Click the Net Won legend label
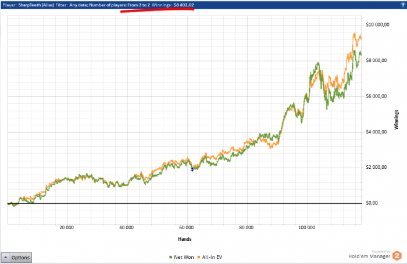Image resolution: width=407 pixels, height=264 pixels. coord(184,257)
